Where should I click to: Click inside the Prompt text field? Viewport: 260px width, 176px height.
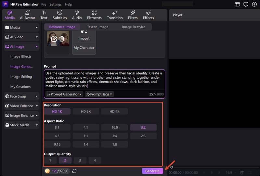tap(104, 80)
